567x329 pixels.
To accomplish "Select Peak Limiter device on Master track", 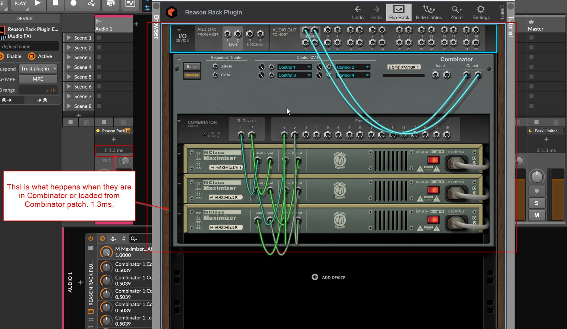I will pos(545,131).
